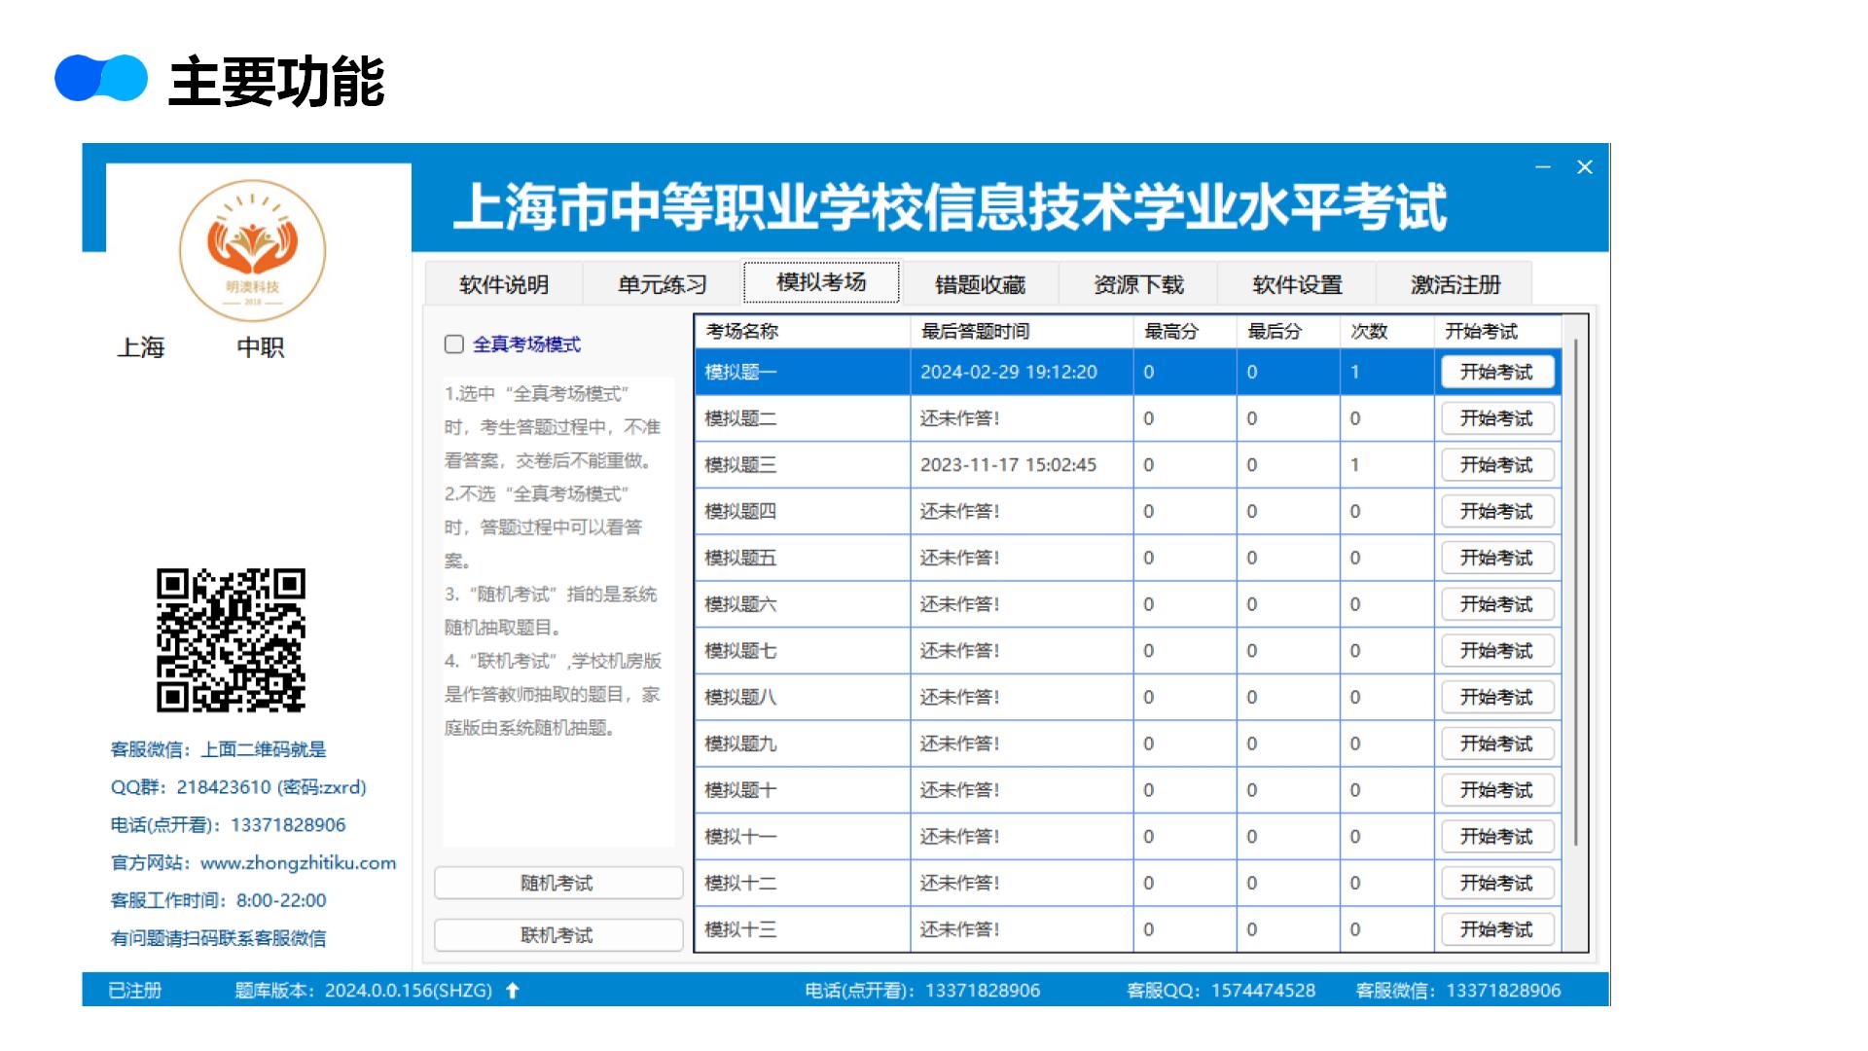Close the exam software window

[x=1585, y=167]
